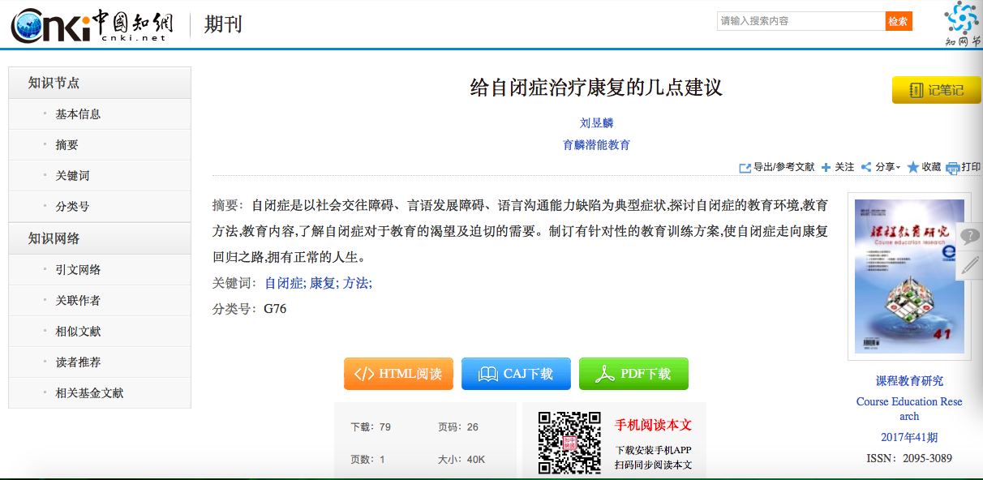The height and width of the screenshot is (480, 983).
Task: Select 摘要 in the left sidebar
Action: (67, 145)
